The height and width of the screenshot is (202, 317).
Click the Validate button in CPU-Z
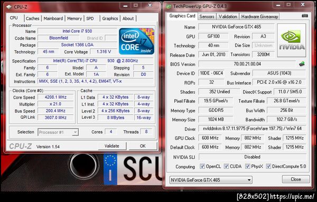coord(112,146)
